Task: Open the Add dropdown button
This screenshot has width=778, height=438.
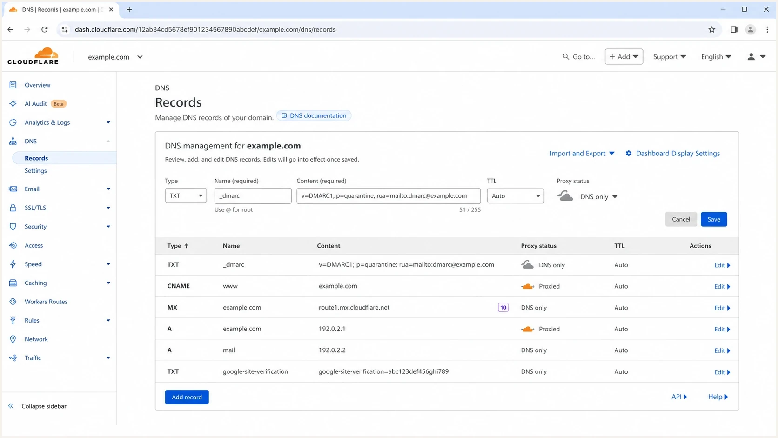Action: pos(624,56)
